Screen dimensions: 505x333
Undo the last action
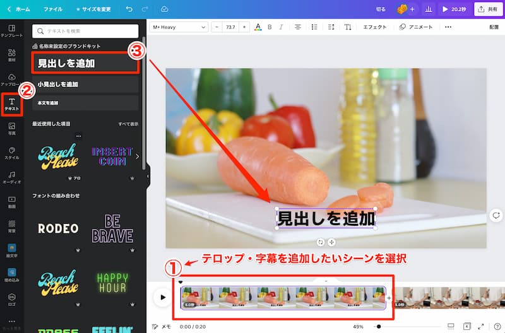point(129,9)
